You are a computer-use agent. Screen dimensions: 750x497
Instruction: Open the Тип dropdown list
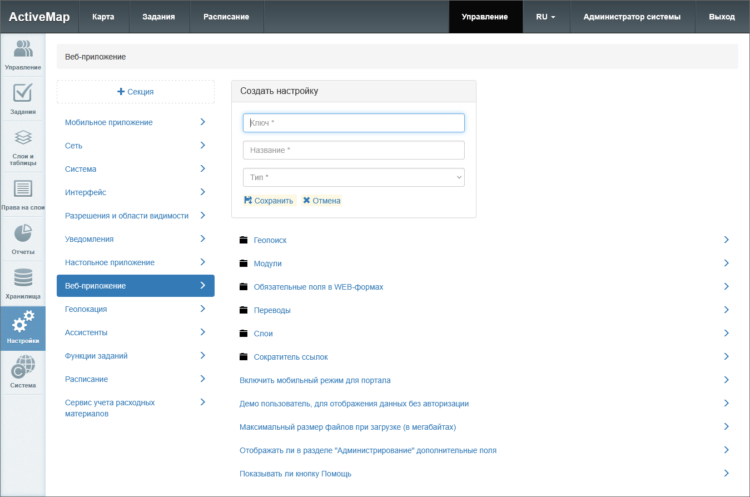354,177
